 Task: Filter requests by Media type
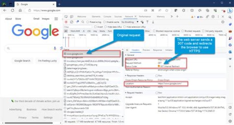pos(102,31)
